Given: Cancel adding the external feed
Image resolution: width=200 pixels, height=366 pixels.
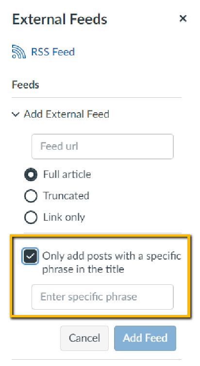Looking at the screenshot, I should click(84, 338).
